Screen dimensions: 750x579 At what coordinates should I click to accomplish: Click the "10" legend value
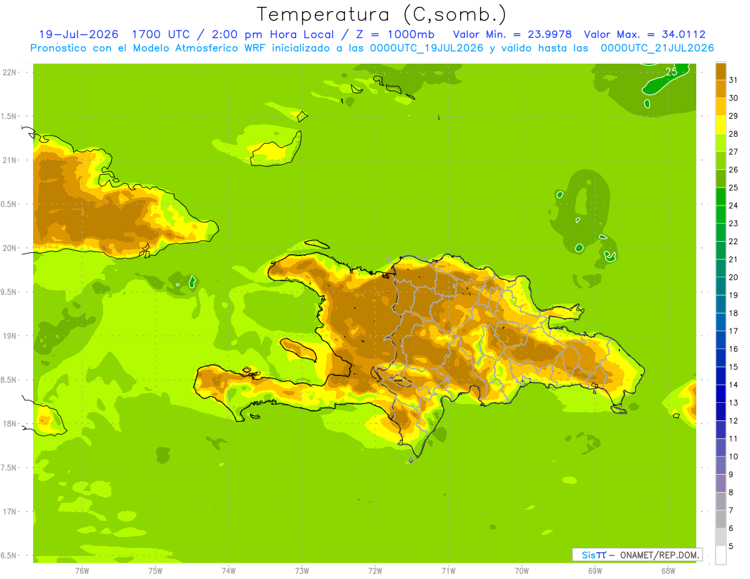[x=734, y=457]
